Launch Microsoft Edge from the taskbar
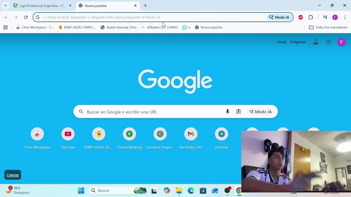Viewport: 351px width, 197px height. [191, 190]
